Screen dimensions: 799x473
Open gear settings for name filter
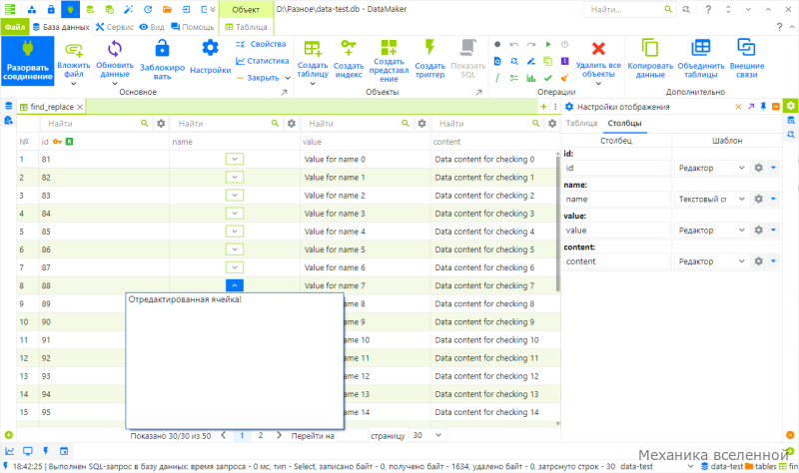[x=292, y=123]
